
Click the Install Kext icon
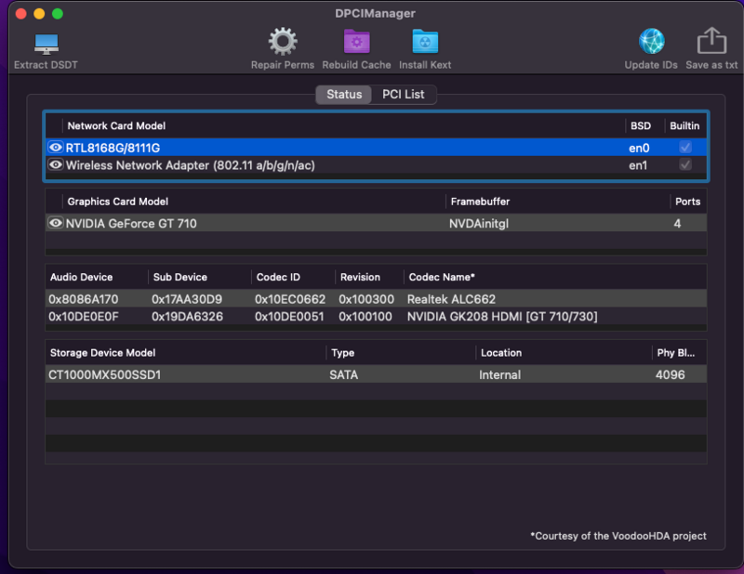[x=425, y=43]
